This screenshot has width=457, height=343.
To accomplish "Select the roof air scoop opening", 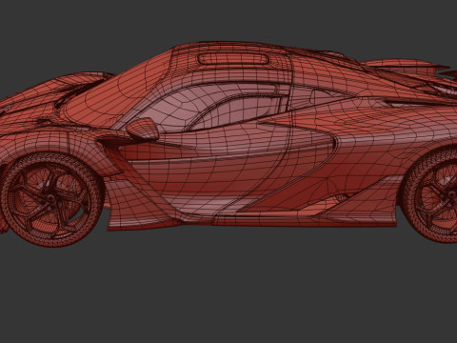I will (233, 59).
